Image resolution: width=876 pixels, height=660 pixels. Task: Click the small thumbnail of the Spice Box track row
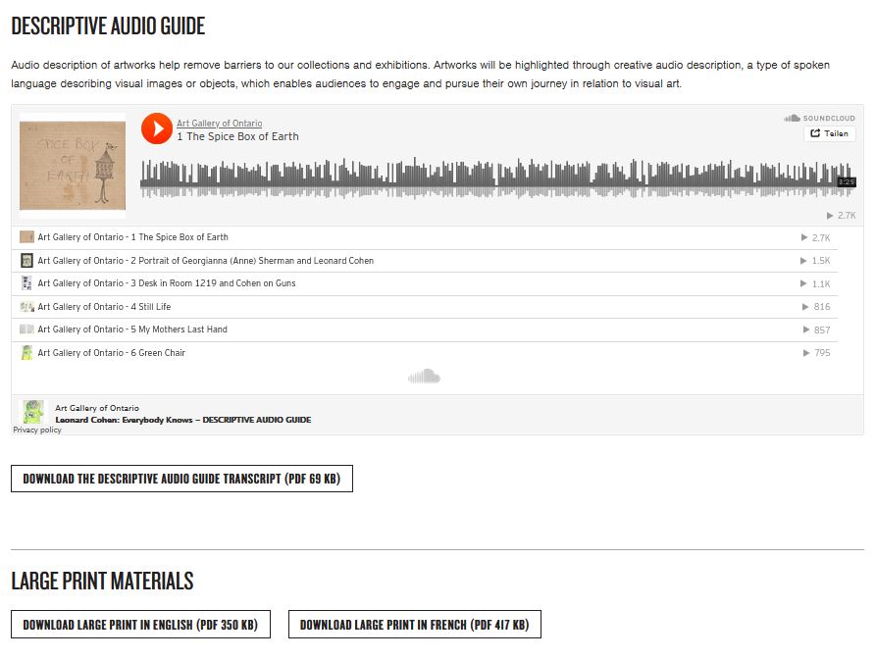[26, 237]
